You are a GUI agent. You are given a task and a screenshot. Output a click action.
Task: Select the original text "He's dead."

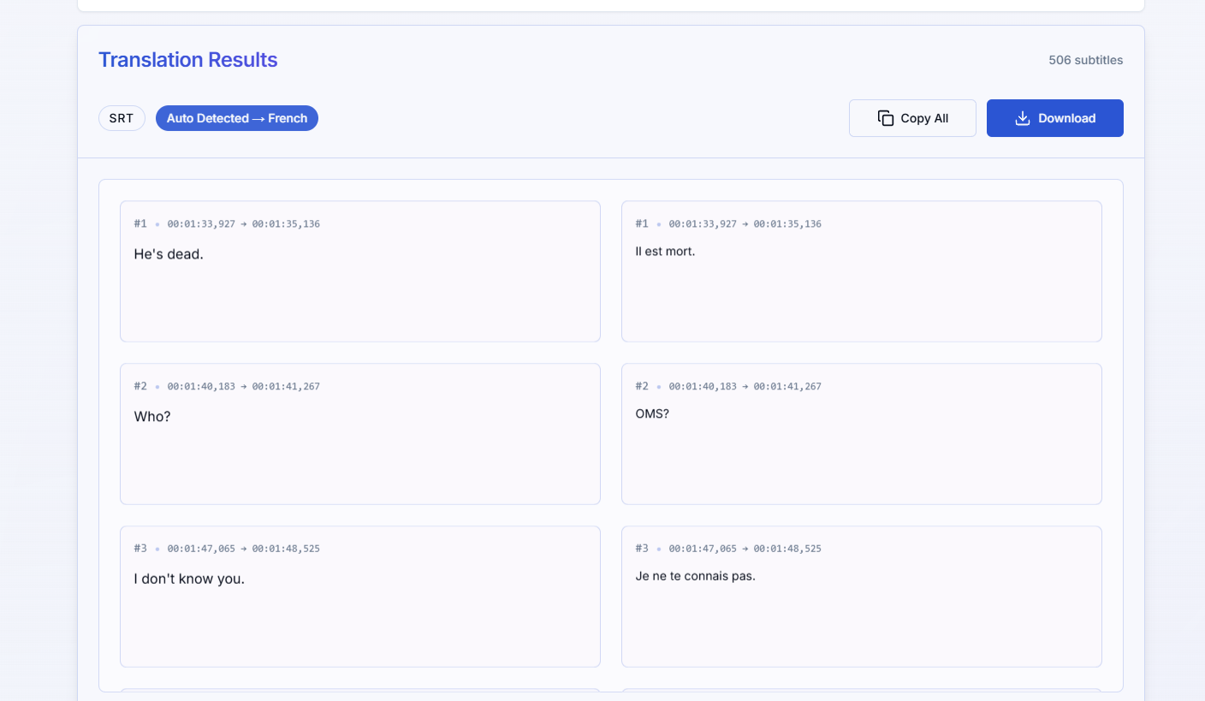(169, 254)
